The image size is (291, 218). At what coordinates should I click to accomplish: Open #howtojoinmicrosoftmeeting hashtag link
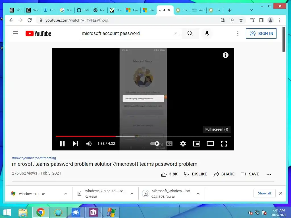coord(34,158)
